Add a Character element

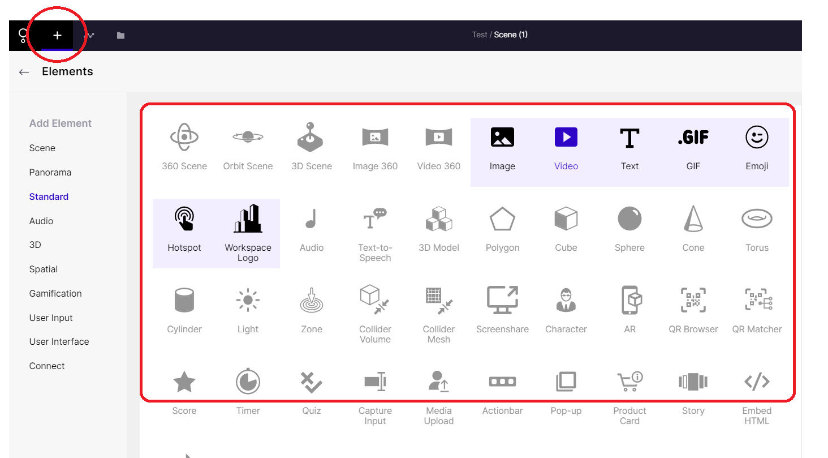(566, 301)
